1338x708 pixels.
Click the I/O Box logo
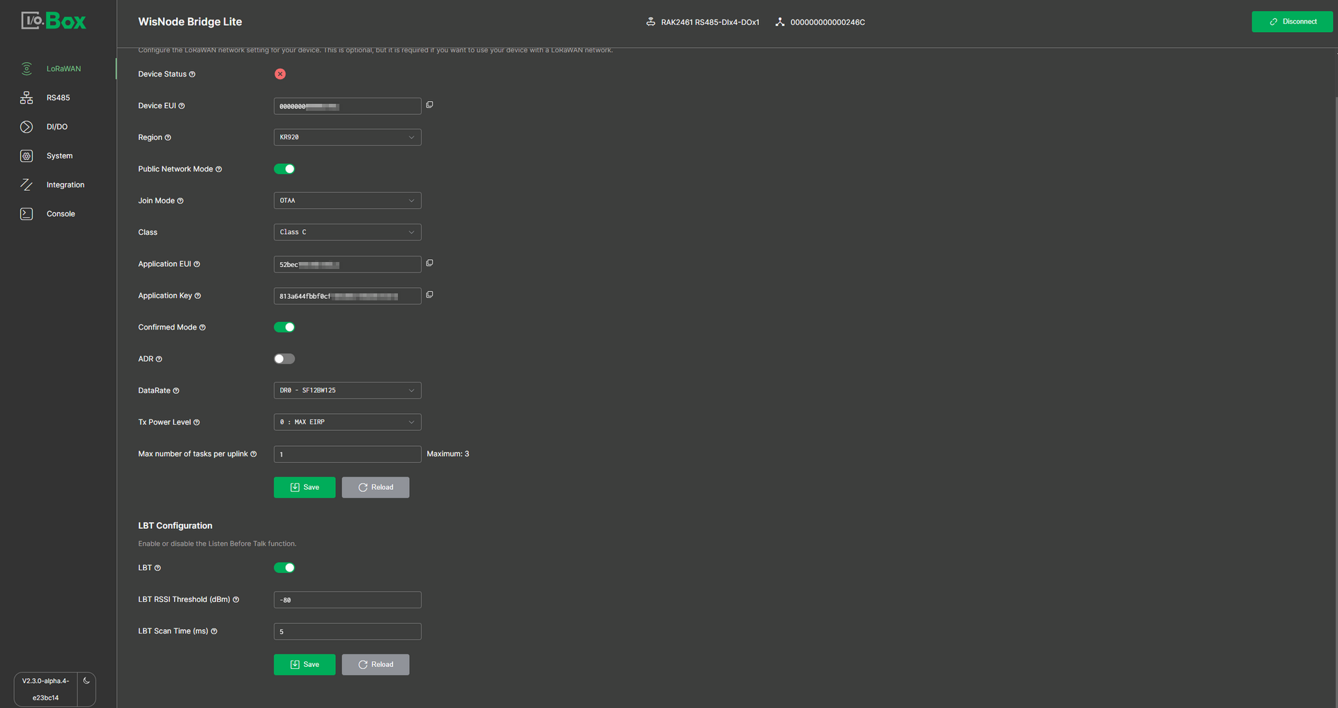54,21
